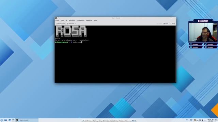Click the volume speaker tray icon
The width and height of the screenshot is (218, 122).
click(x=203, y=120)
